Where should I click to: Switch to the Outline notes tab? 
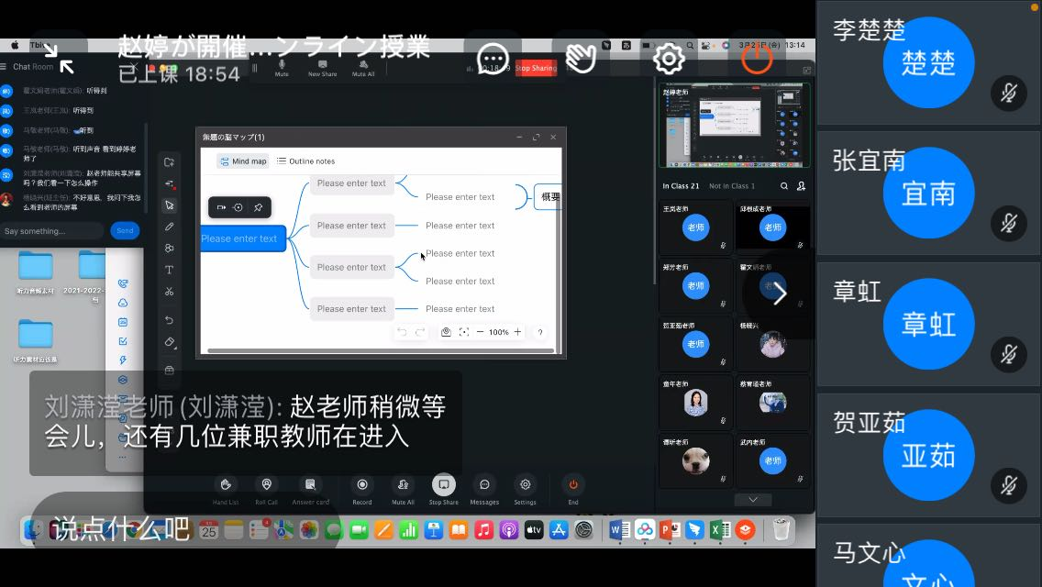pos(305,161)
